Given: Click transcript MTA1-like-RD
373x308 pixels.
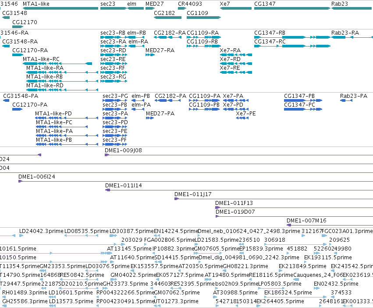Looking at the screenshot, I should 62,90.
